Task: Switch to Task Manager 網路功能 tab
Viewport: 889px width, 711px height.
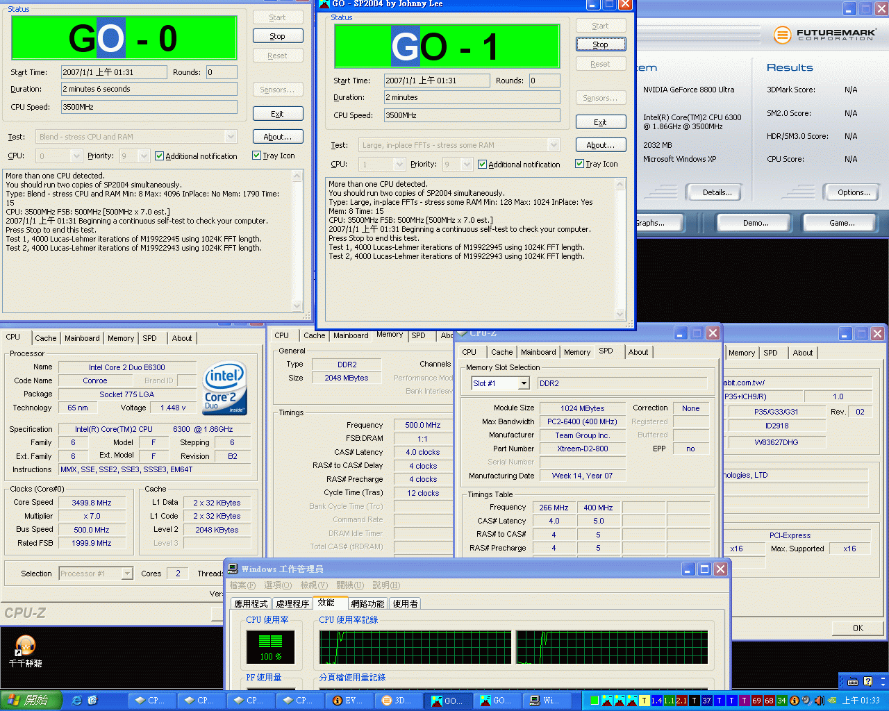Action: click(368, 603)
